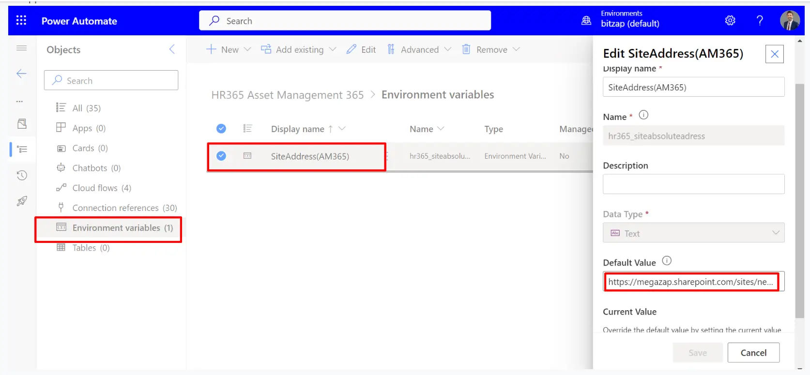Collapse the Objects panel chevron
The width and height of the screenshot is (810, 375).
(172, 49)
